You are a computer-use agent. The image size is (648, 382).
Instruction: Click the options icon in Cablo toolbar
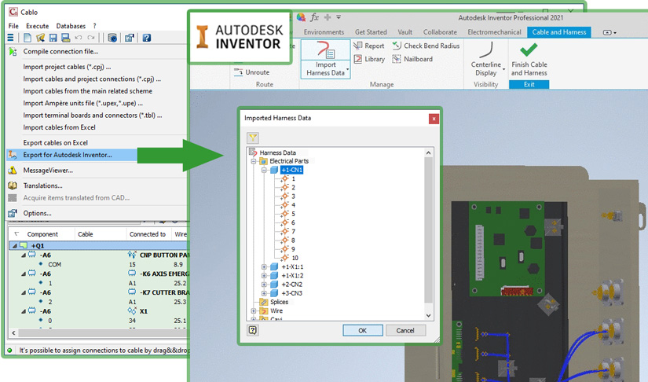click(x=130, y=38)
